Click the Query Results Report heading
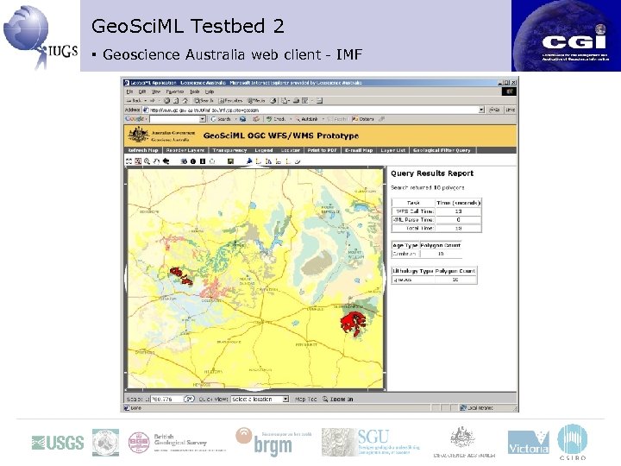Image resolution: width=621 pixels, height=466 pixels. coord(432,173)
